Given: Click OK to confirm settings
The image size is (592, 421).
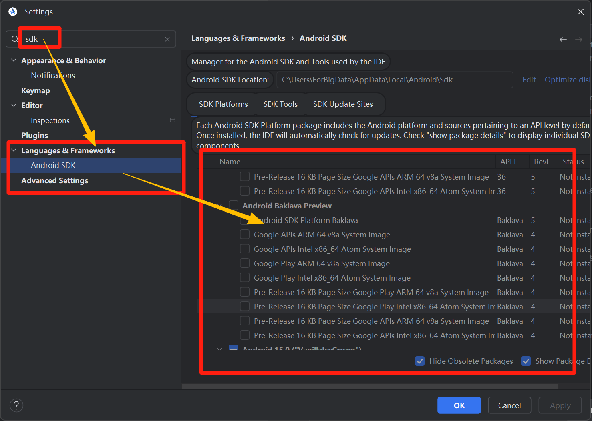Looking at the screenshot, I should pos(459,405).
